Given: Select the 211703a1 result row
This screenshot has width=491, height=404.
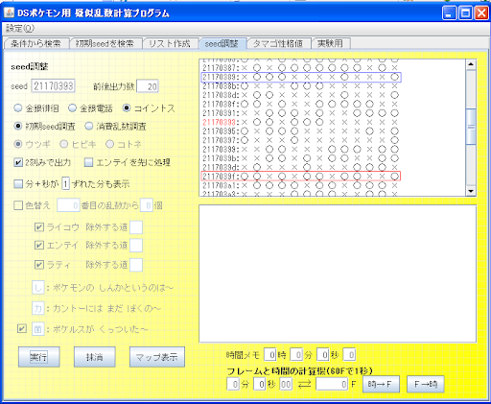Looking at the screenshot, I should pyautogui.click(x=301, y=185).
